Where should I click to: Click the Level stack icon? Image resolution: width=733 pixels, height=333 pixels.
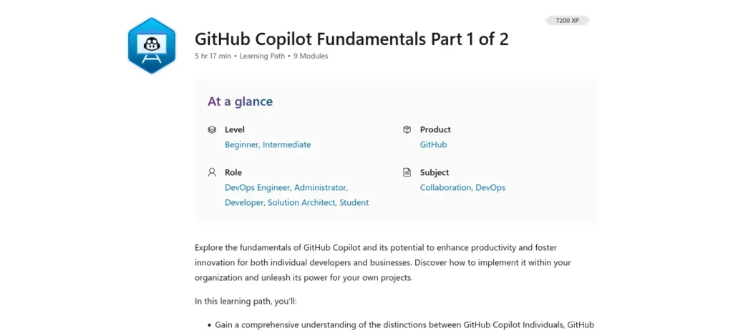click(x=212, y=129)
